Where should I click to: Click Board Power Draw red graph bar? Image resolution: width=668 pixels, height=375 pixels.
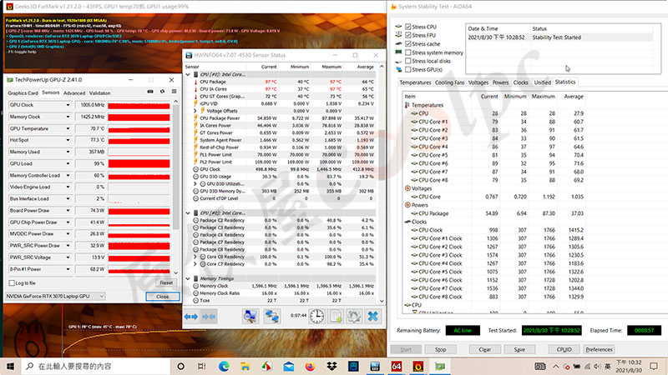tap(139, 211)
